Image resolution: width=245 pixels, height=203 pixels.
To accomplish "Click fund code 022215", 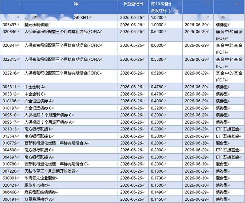I will click(10, 60).
